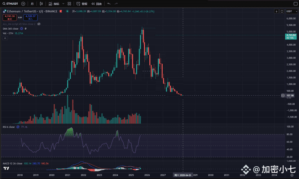Create a 警报 alert
The height and width of the screenshot is (179, 299).
82,4
